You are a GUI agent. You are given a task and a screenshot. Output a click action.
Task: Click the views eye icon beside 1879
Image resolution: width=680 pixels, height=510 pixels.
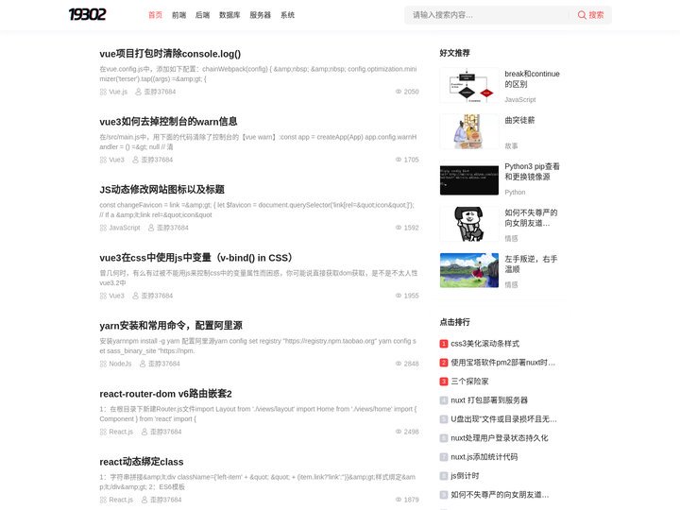(x=399, y=500)
